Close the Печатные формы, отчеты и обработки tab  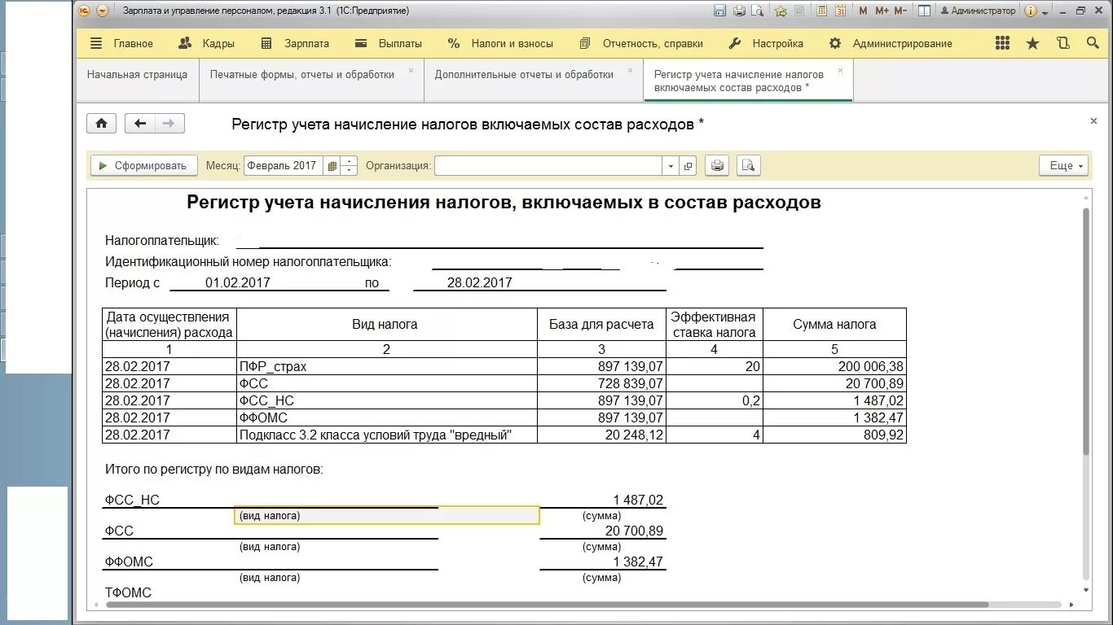411,71
